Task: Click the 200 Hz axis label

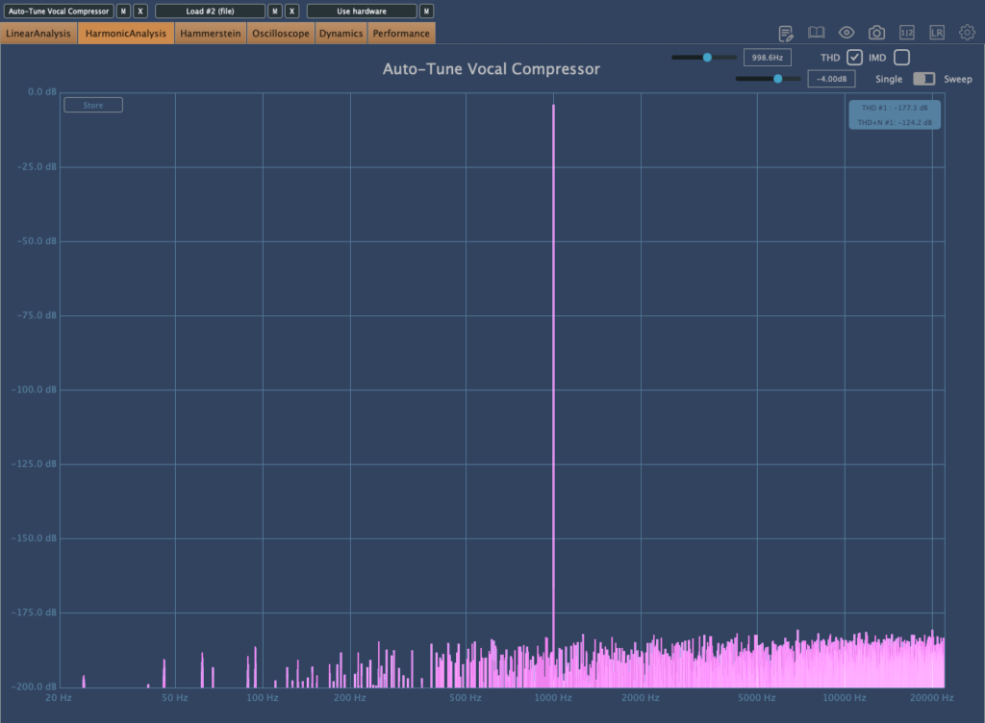Action: pos(350,698)
